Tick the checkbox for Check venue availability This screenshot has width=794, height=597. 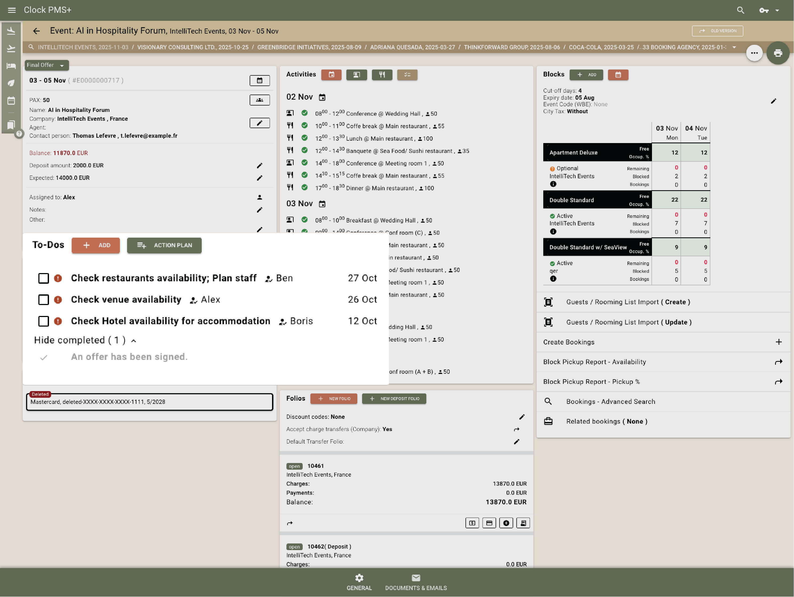pos(44,300)
